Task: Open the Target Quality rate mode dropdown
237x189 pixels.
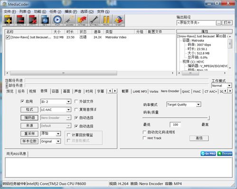Action: (184, 104)
